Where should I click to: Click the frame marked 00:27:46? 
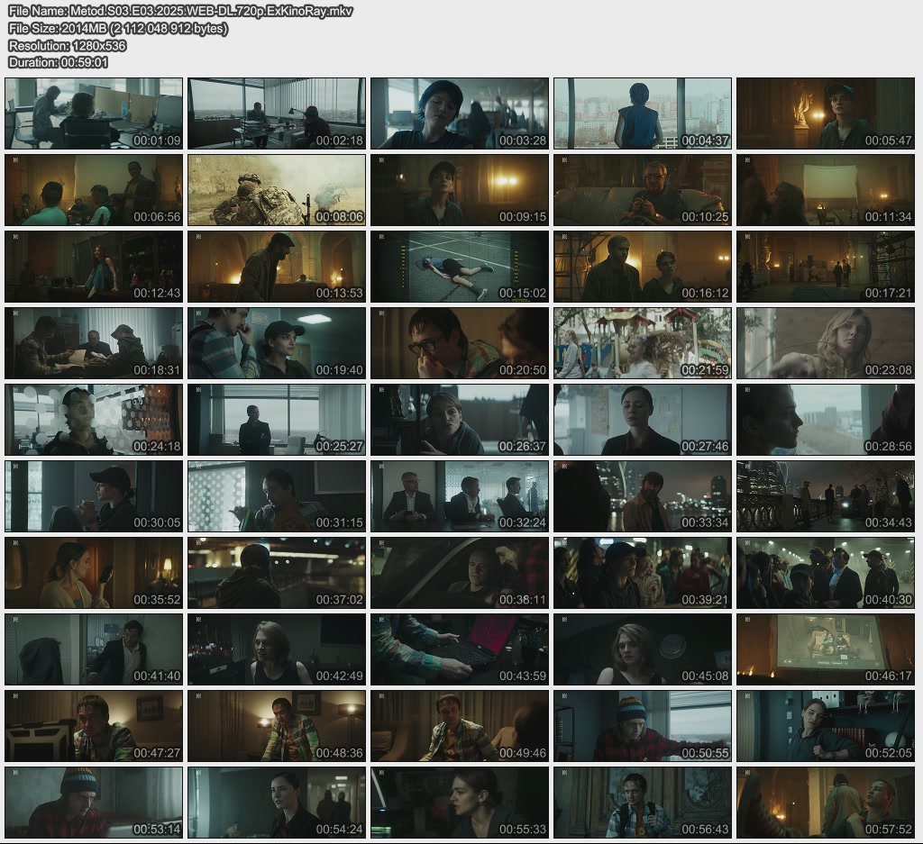(643, 420)
